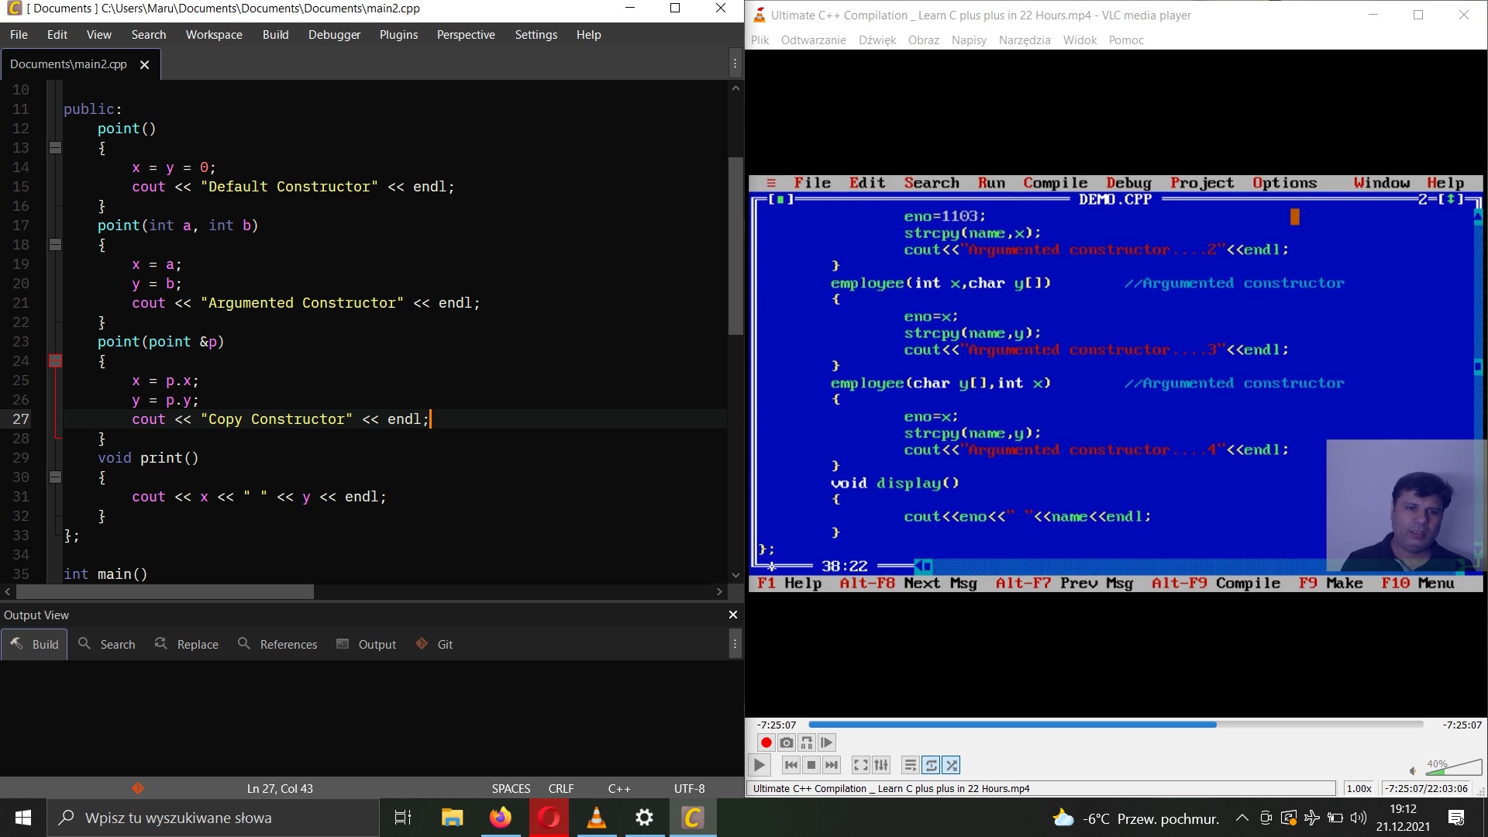Open the editor tab bar options menu

pos(735,64)
